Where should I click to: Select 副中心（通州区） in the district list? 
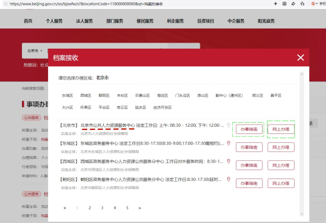229,95
